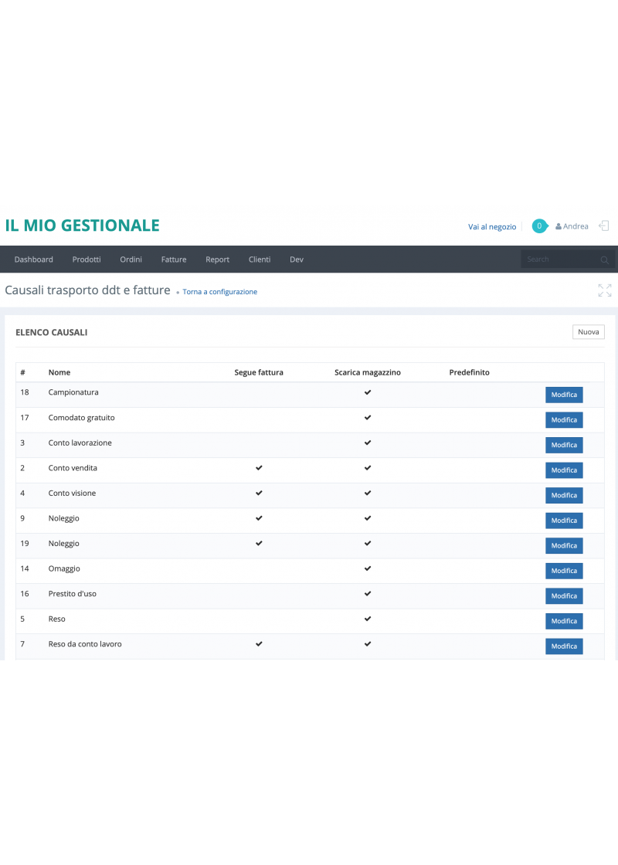Select the Comodato gratuito name cell
618x865 pixels.
click(x=82, y=418)
